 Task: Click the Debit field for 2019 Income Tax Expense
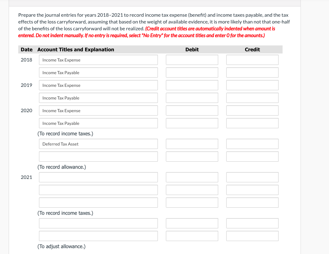click(192, 85)
